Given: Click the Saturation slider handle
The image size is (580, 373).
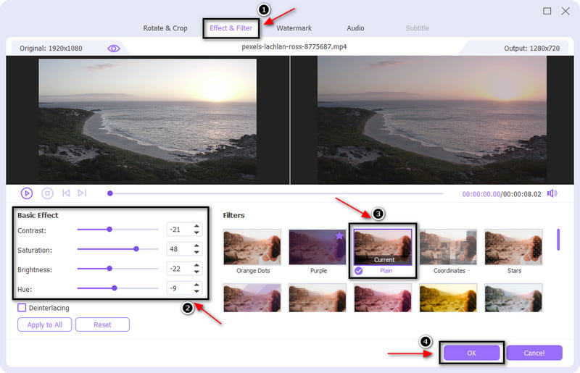Looking at the screenshot, I should pos(136,249).
